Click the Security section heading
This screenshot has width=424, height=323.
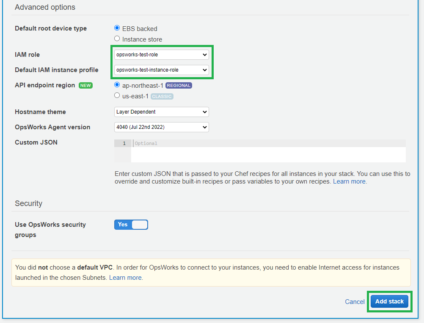(28, 203)
